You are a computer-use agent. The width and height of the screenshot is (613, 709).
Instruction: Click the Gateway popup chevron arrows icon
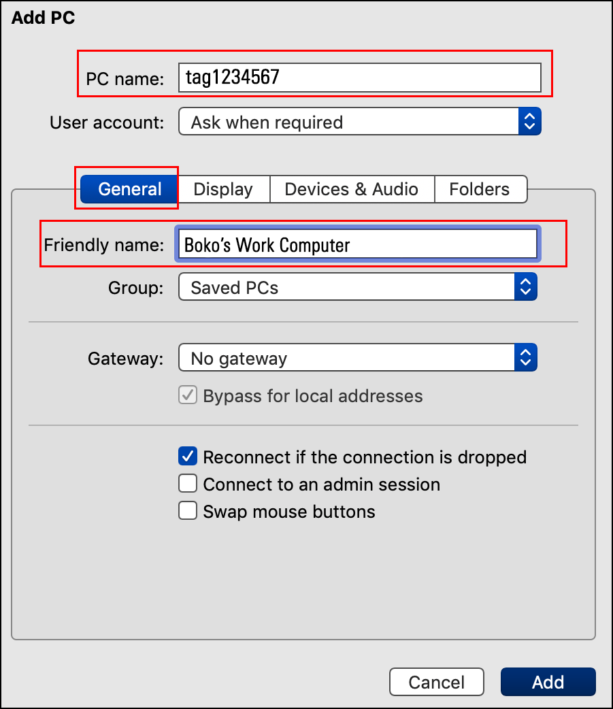click(x=525, y=359)
